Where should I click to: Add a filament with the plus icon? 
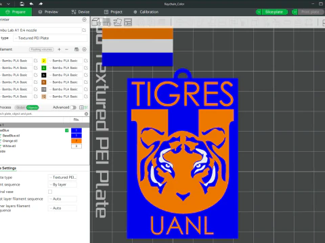pos(59,49)
